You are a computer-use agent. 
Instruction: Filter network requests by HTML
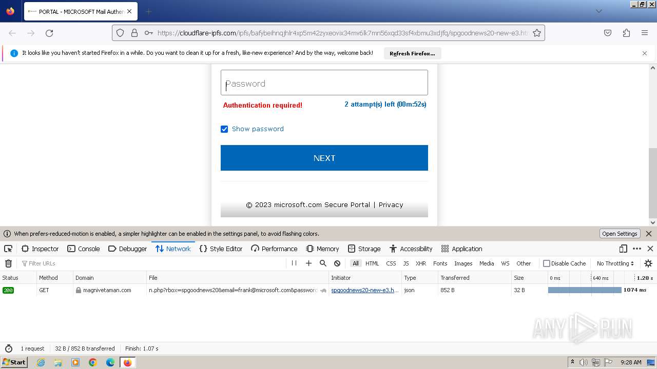click(372, 263)
